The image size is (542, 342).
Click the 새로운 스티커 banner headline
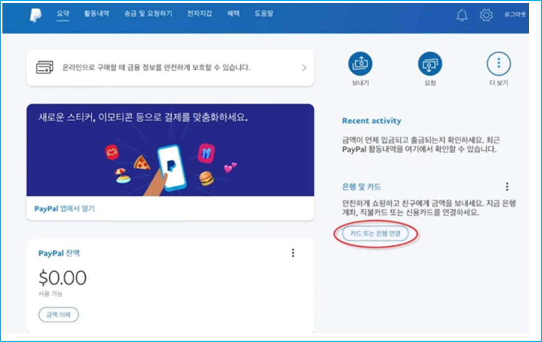pyautogui.click(x=143, y=118)
